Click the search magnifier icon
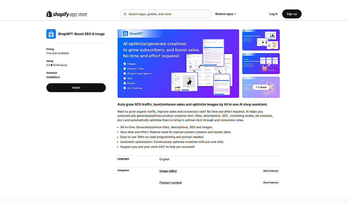Viewport: 348px width, 211px height. 125,14
